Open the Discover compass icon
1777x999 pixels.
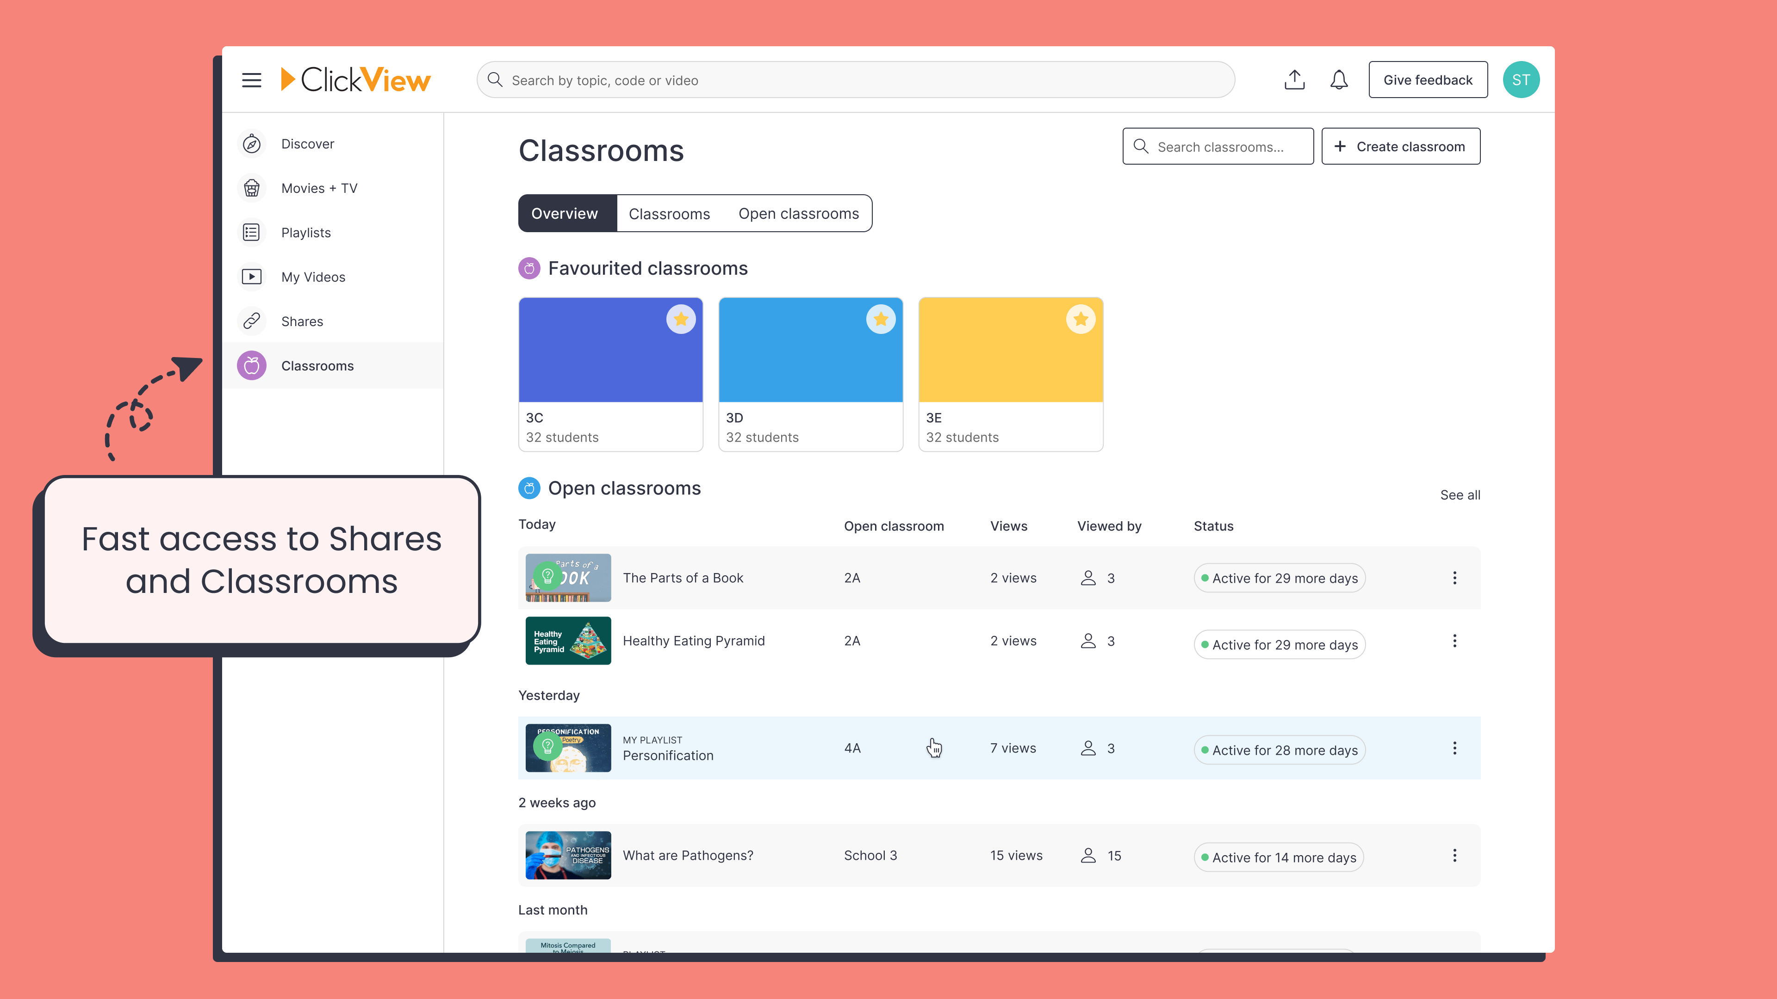[252, 144]
